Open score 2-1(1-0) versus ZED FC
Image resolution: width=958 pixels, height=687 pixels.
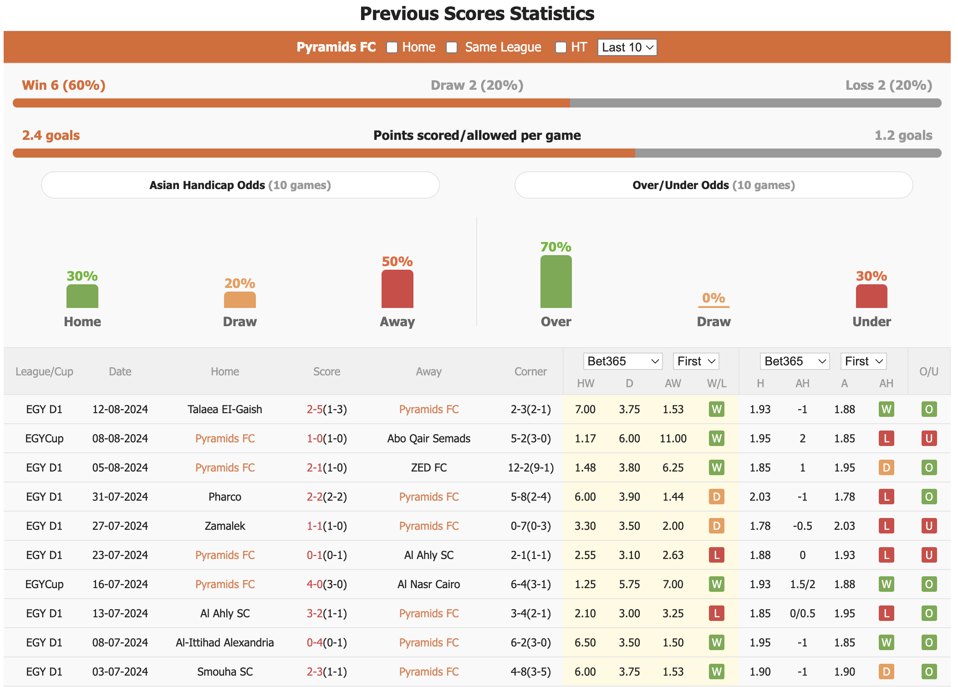click(327, 467)
